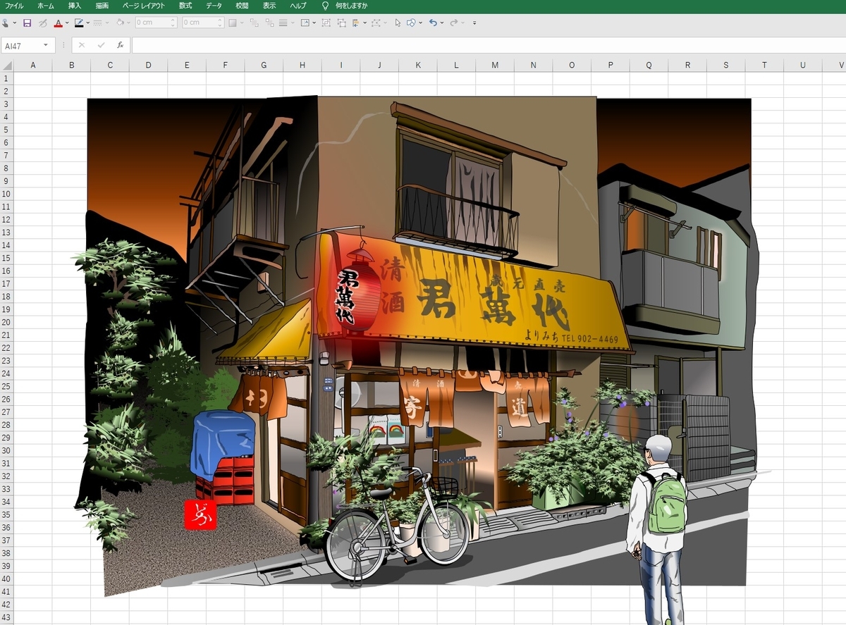846x625 pixels.
Task: Click the shape outline pen color icon
Action: 79,23
